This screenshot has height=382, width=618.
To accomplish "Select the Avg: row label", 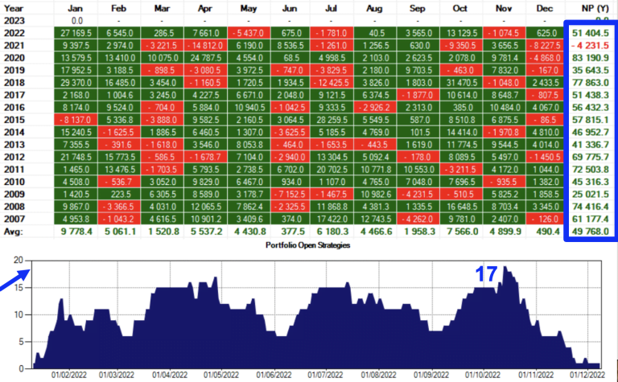I will coord(14,232).
